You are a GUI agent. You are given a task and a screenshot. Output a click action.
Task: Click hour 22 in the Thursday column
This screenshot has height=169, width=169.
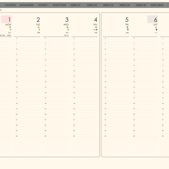74,125
